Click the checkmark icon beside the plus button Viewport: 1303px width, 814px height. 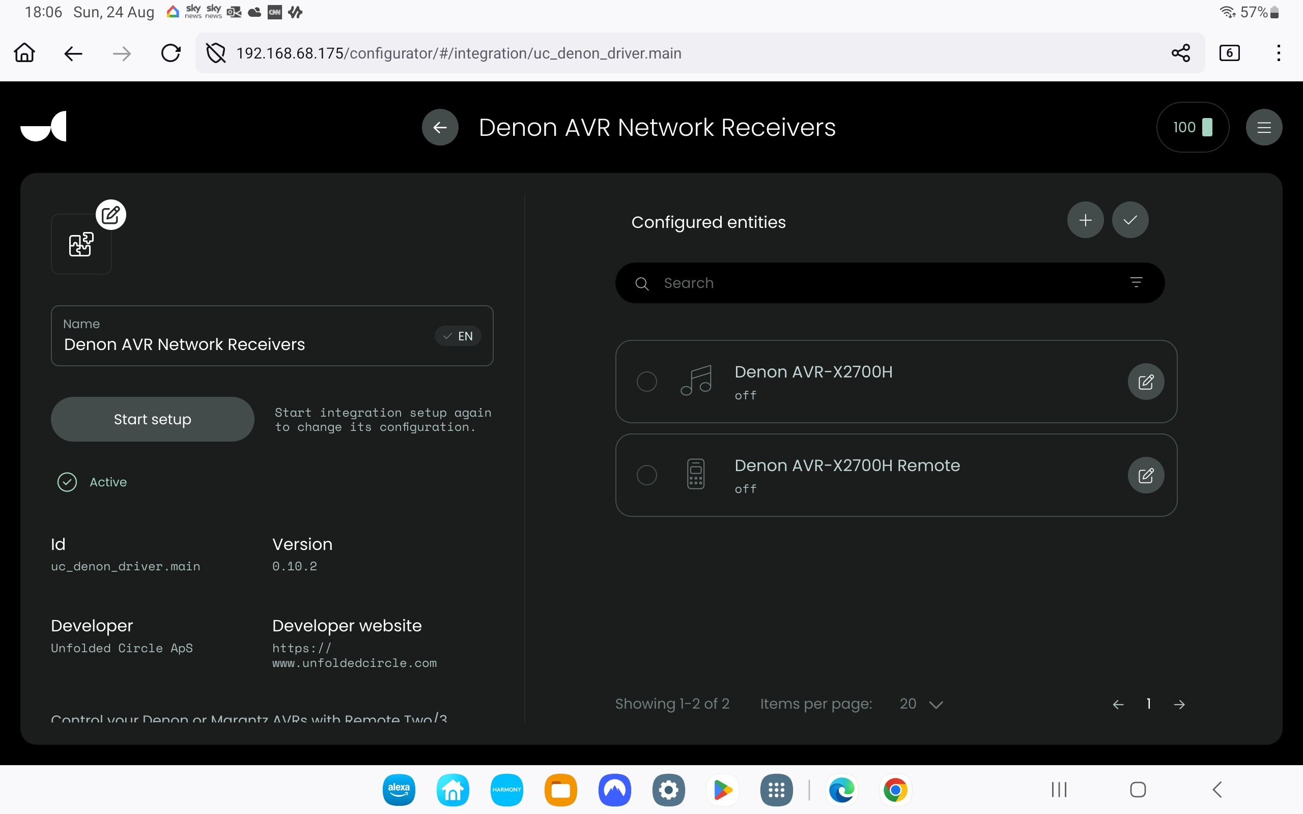[1130, 220]
